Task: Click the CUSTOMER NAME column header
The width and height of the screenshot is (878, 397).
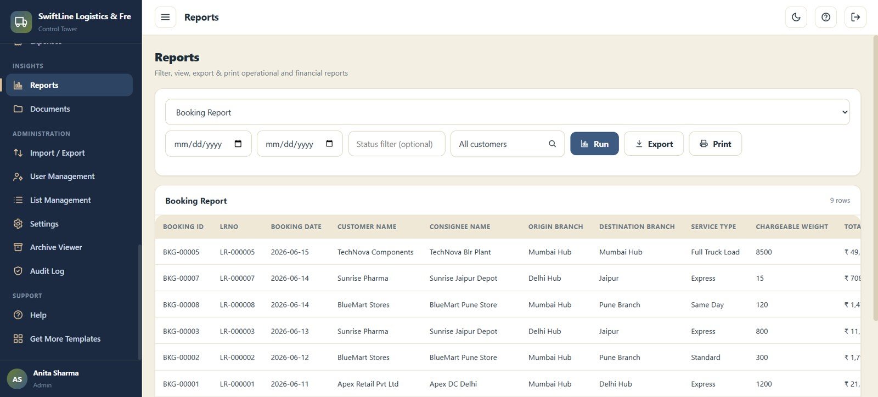Action: click(367, 226)
